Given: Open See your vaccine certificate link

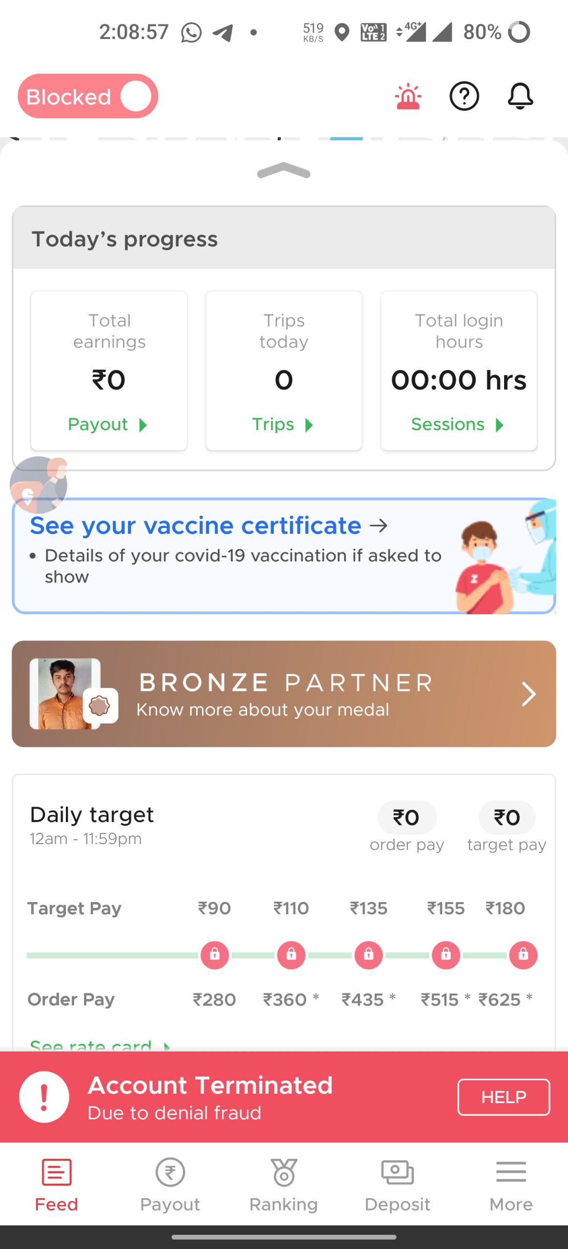Looking at the screenshot, I should (x=209, y=526).
